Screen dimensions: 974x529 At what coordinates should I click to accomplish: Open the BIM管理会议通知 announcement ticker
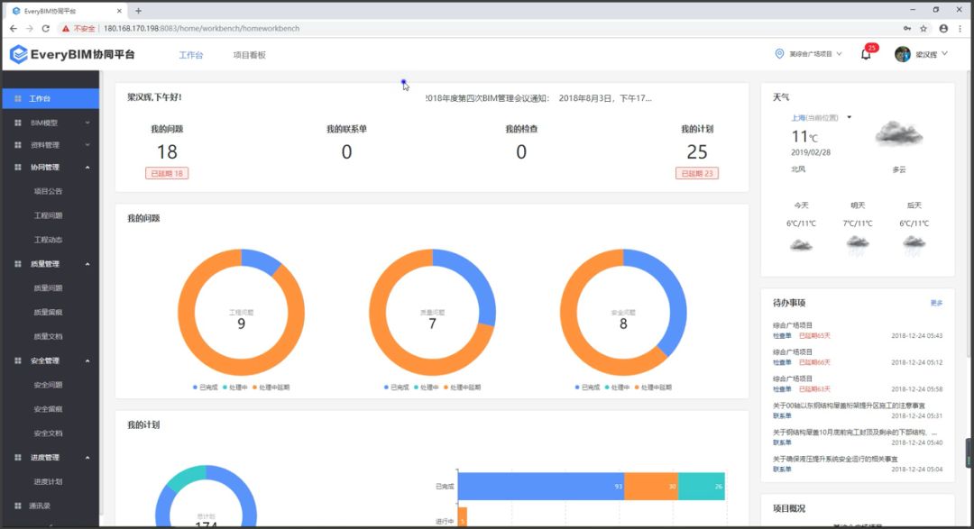pyautogui.click(x=538, y=98)
